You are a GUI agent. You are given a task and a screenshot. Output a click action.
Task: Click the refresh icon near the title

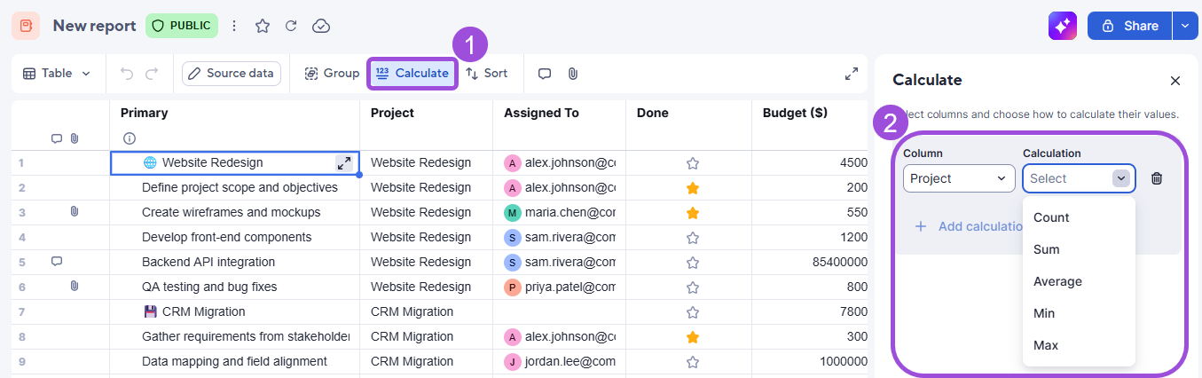tap(291, 26)
